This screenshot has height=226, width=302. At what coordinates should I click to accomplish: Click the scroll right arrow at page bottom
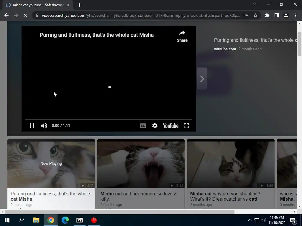295,212
